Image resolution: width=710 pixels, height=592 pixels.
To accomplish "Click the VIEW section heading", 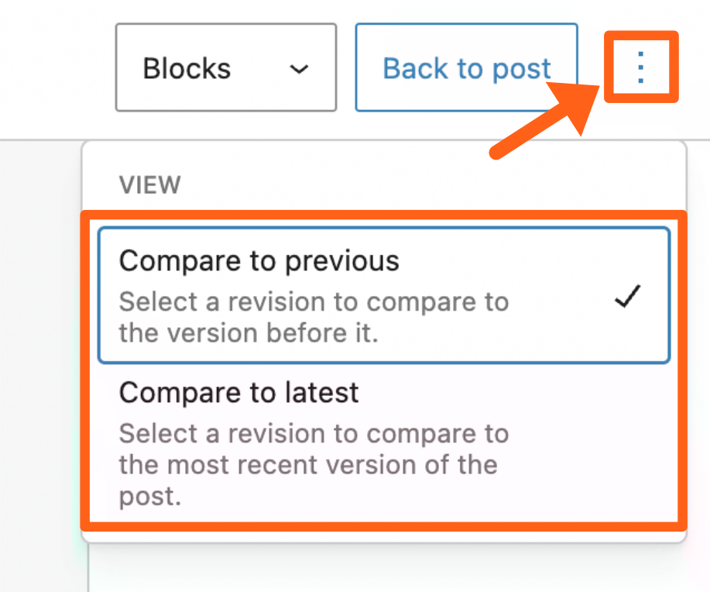I will click(x=149, y=185).
